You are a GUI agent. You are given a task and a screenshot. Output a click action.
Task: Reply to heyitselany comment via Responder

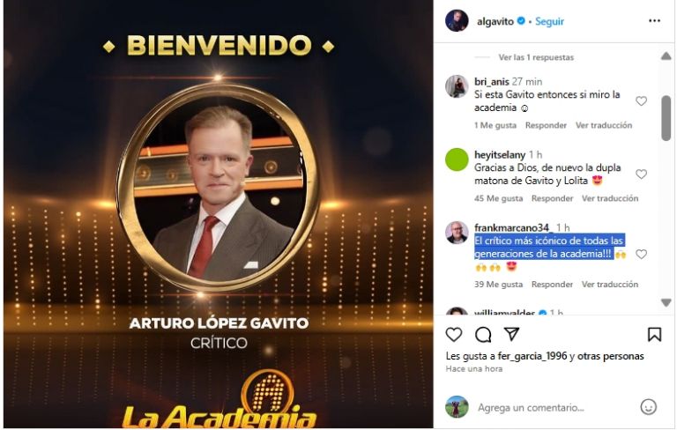[552, 198]
